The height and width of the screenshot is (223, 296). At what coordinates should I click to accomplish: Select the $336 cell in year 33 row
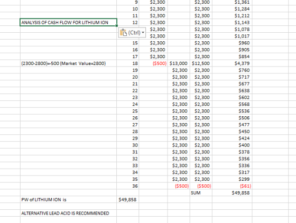coord(232,165)
